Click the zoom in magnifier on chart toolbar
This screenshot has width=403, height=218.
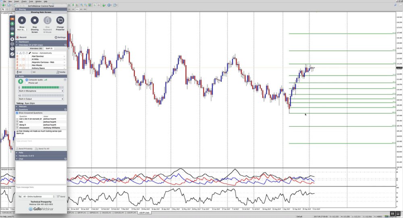(x=81, y=5)
